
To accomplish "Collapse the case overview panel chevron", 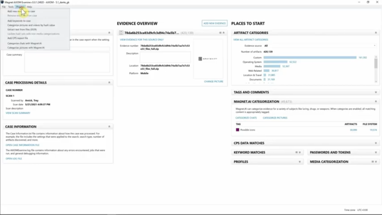I will (109, 33).
